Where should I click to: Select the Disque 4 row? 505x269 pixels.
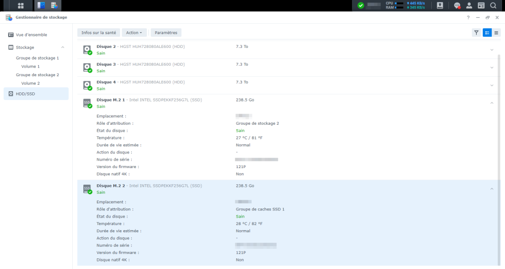[x=283, y=85]
